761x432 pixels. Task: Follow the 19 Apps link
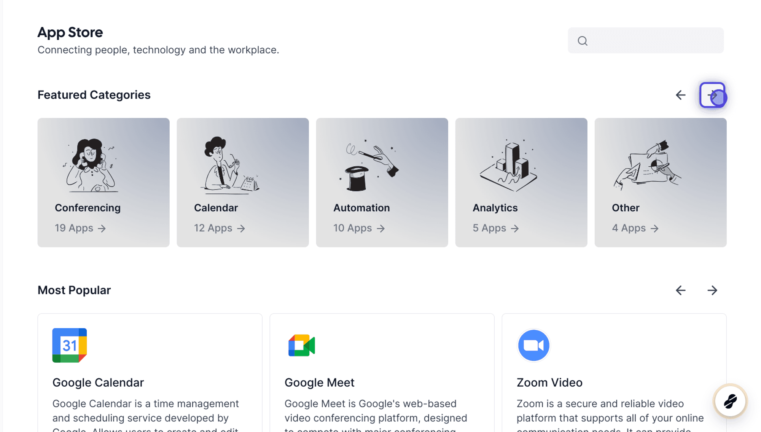click(x=80, y=228)
